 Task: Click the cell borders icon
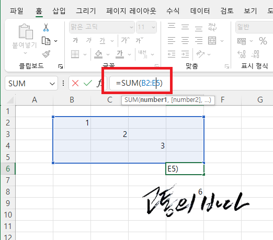click(x=75, y=54)
